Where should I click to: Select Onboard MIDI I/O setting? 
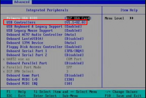click(x=22, y=79)
